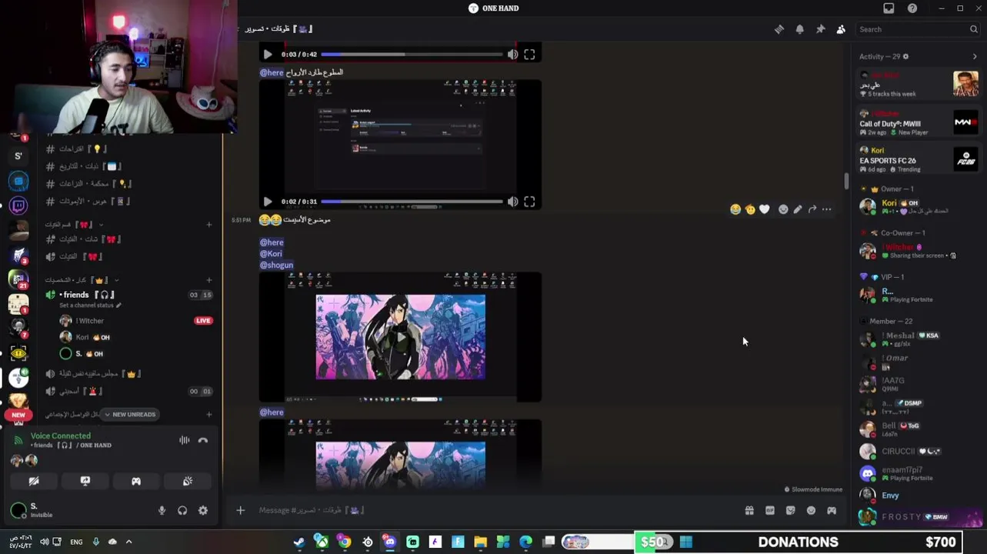Toggle mute on the 0:31 video
Screen dimensions: 987x554
point(512,202)
